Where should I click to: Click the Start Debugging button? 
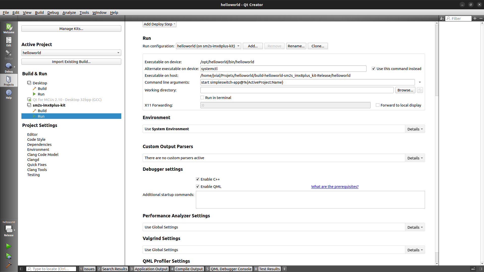tap(9, 256)
